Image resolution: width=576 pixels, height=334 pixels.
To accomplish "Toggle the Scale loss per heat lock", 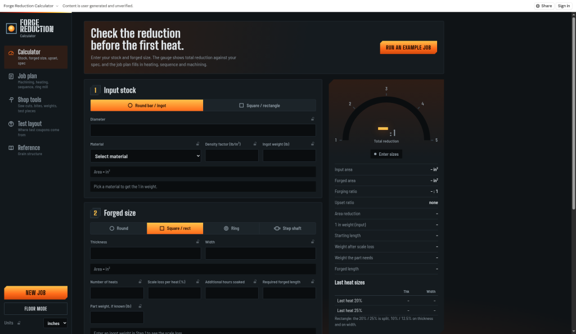I will [x=197, y=282].
